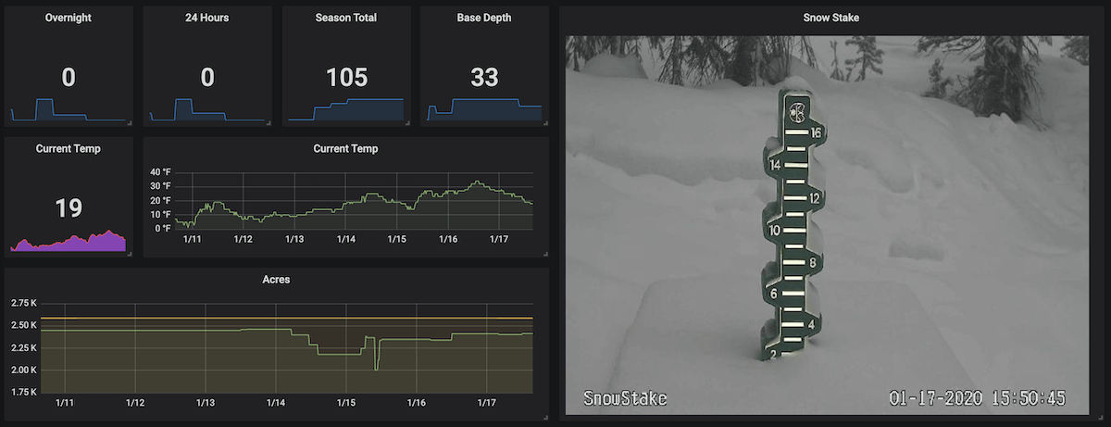The image size is (1111, 427).
Task: Click the 1.75 K label on the Acres axis
Action: (x=23, y=392)
